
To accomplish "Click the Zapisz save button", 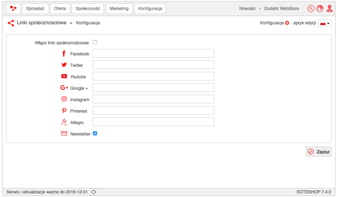I will tap(318, 152).
